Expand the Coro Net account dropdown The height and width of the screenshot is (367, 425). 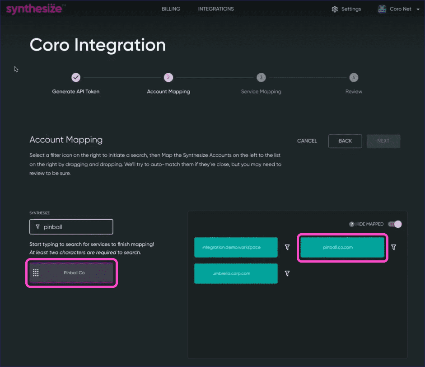coord(418,9)
